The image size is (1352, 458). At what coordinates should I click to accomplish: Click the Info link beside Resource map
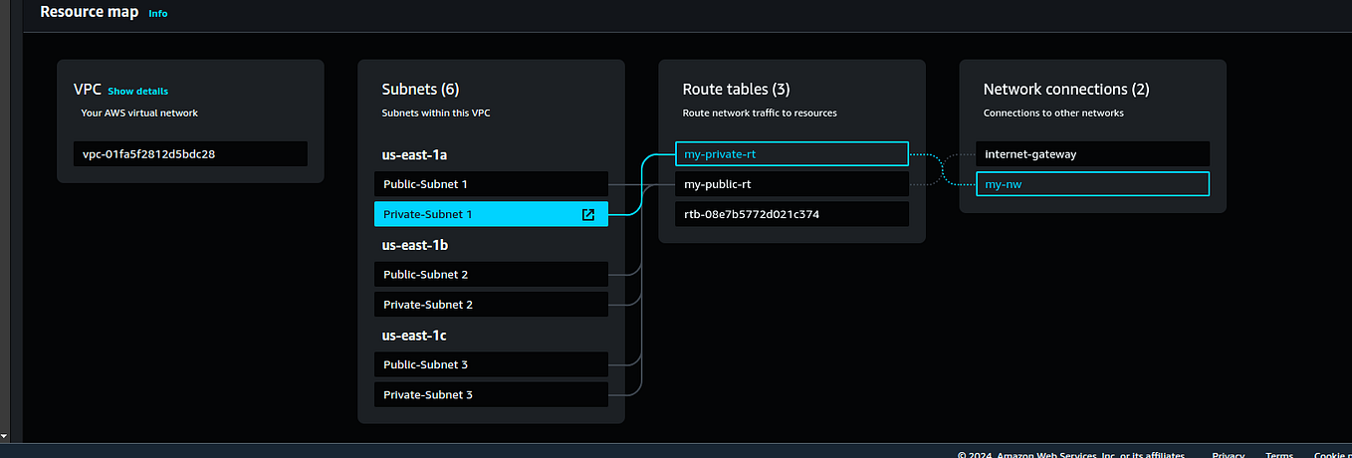pyautogui.click(x=157, y=14)
